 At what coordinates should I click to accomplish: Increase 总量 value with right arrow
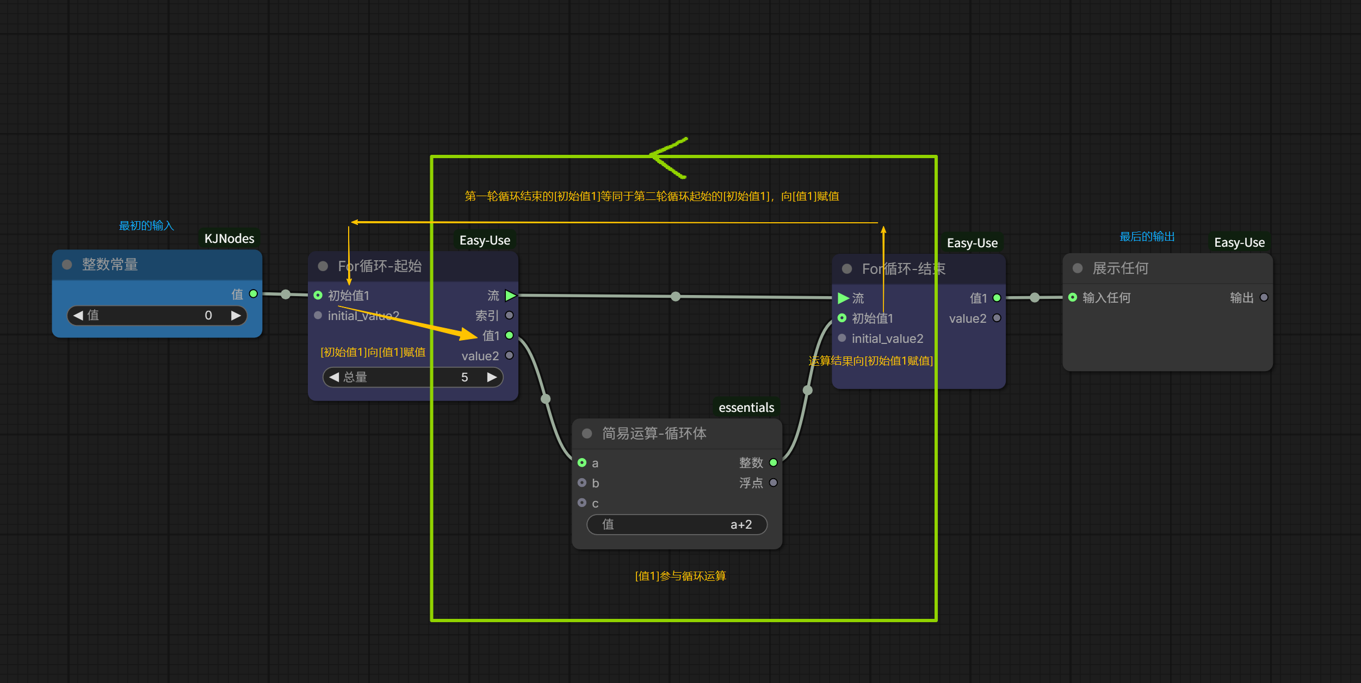coord(492,377)
